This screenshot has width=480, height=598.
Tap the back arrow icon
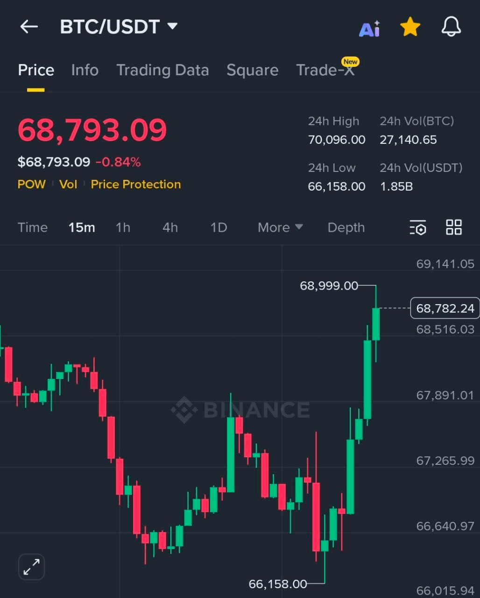pos(29,27)
